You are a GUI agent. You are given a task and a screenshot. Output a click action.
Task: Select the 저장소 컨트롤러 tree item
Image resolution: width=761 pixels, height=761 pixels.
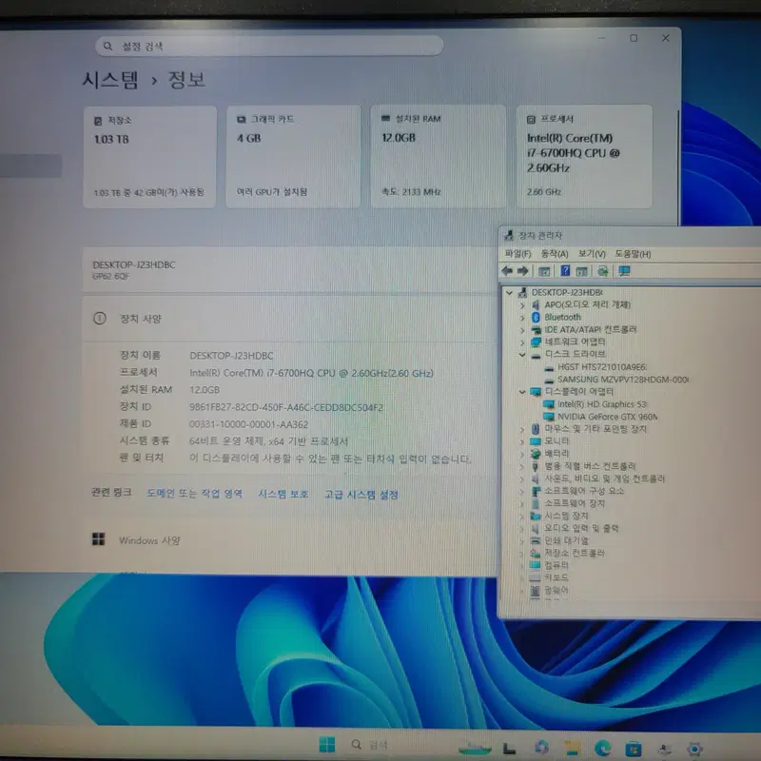coord(575,553)
